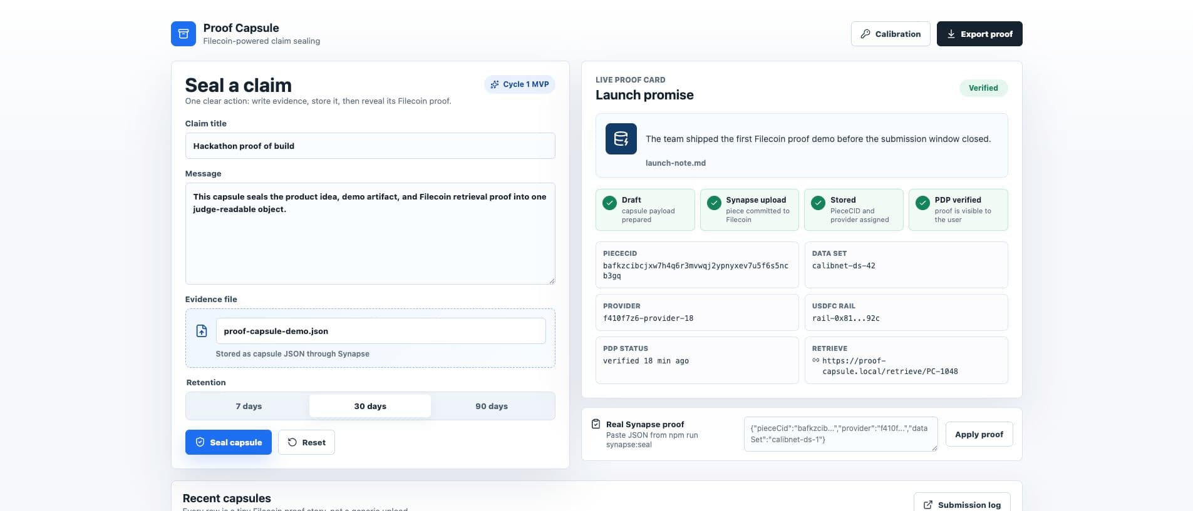
Task: Click the download icon in Export proof
Action: [951, 34]
